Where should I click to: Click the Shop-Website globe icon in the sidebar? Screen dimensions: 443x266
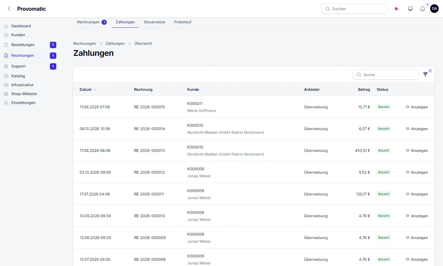[6, 94]
